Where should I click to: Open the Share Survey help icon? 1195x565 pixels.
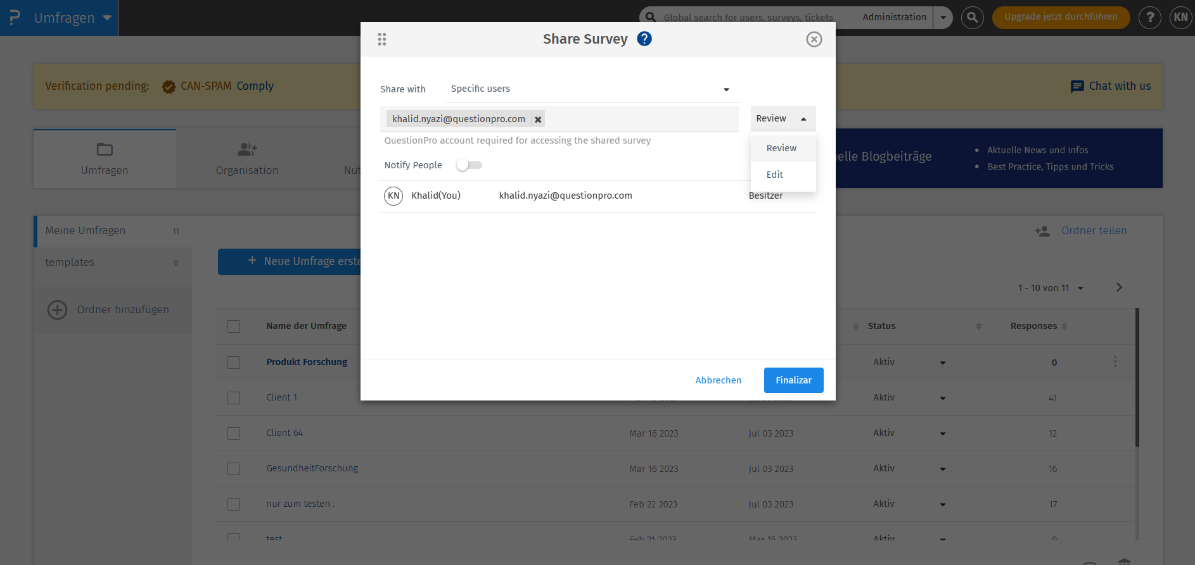point(644,39)
